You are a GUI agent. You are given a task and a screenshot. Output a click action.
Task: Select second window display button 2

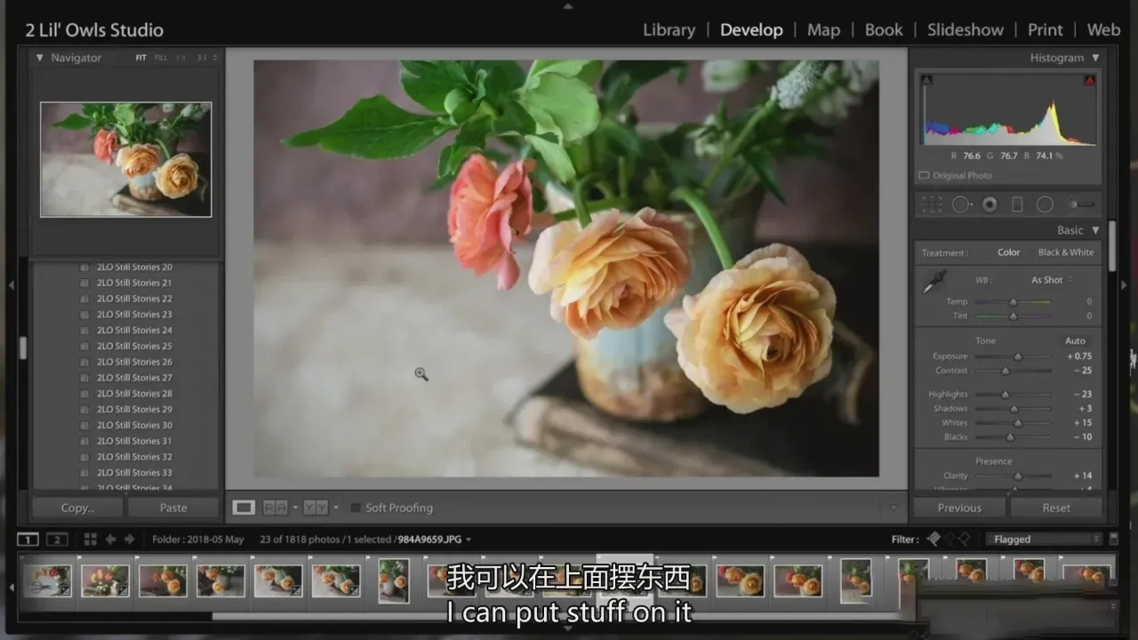(57, 539)
